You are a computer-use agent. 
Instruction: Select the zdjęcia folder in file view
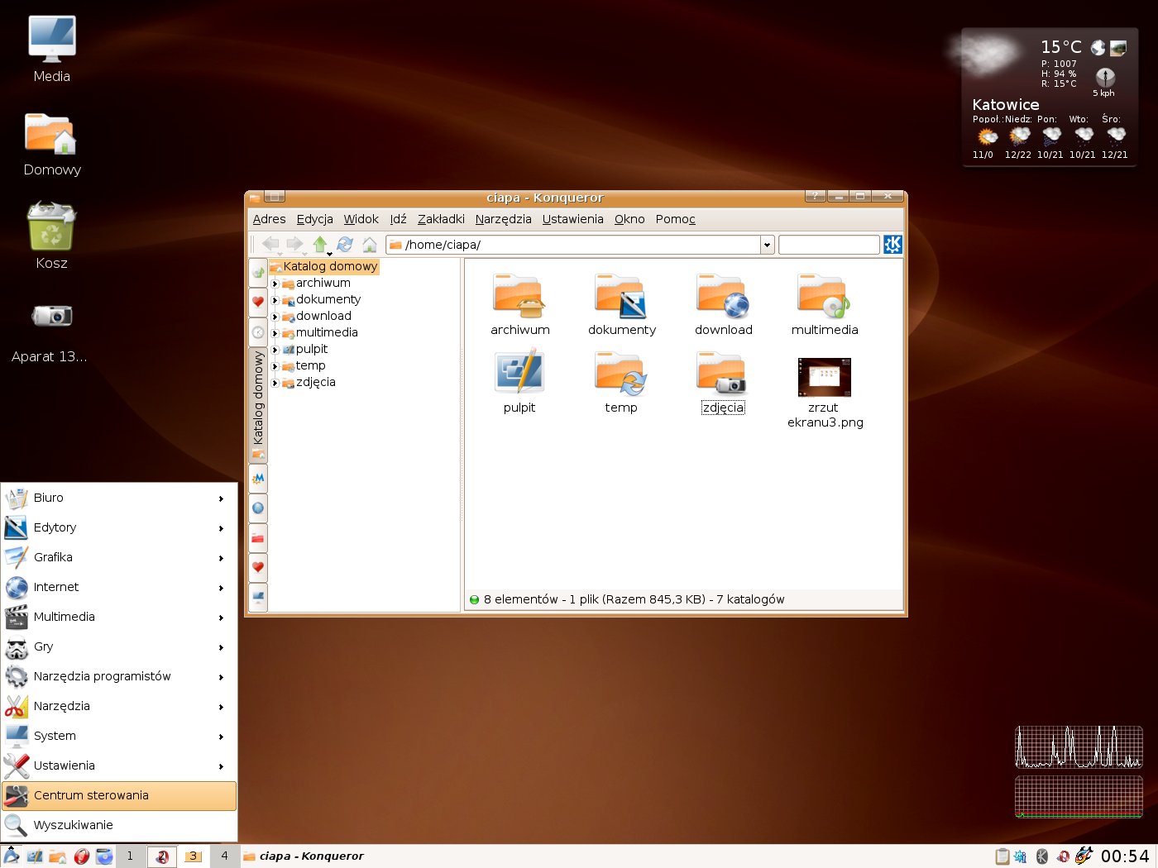click(x=723, y=382)
